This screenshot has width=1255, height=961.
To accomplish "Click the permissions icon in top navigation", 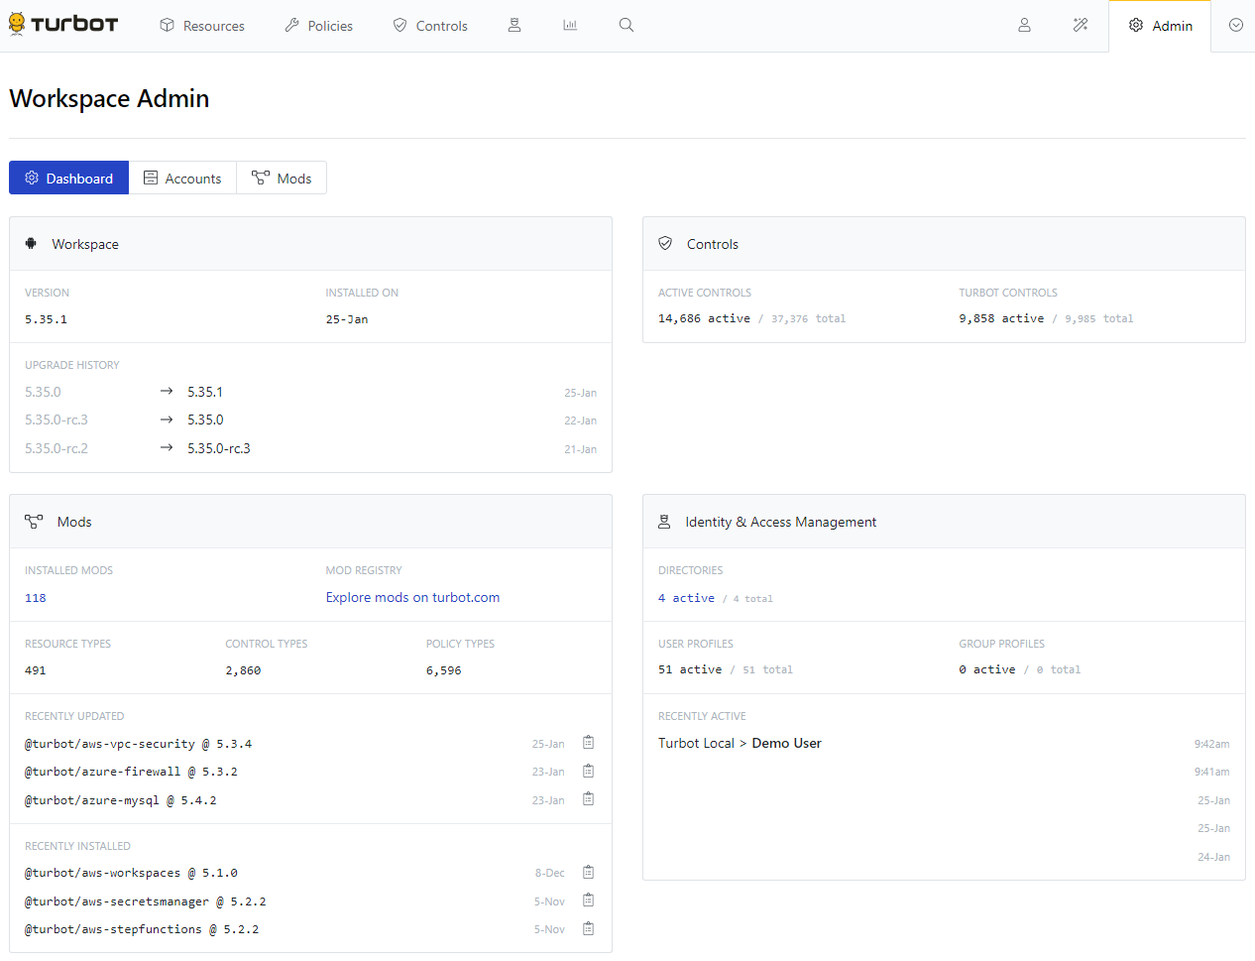I will (514, 25).
